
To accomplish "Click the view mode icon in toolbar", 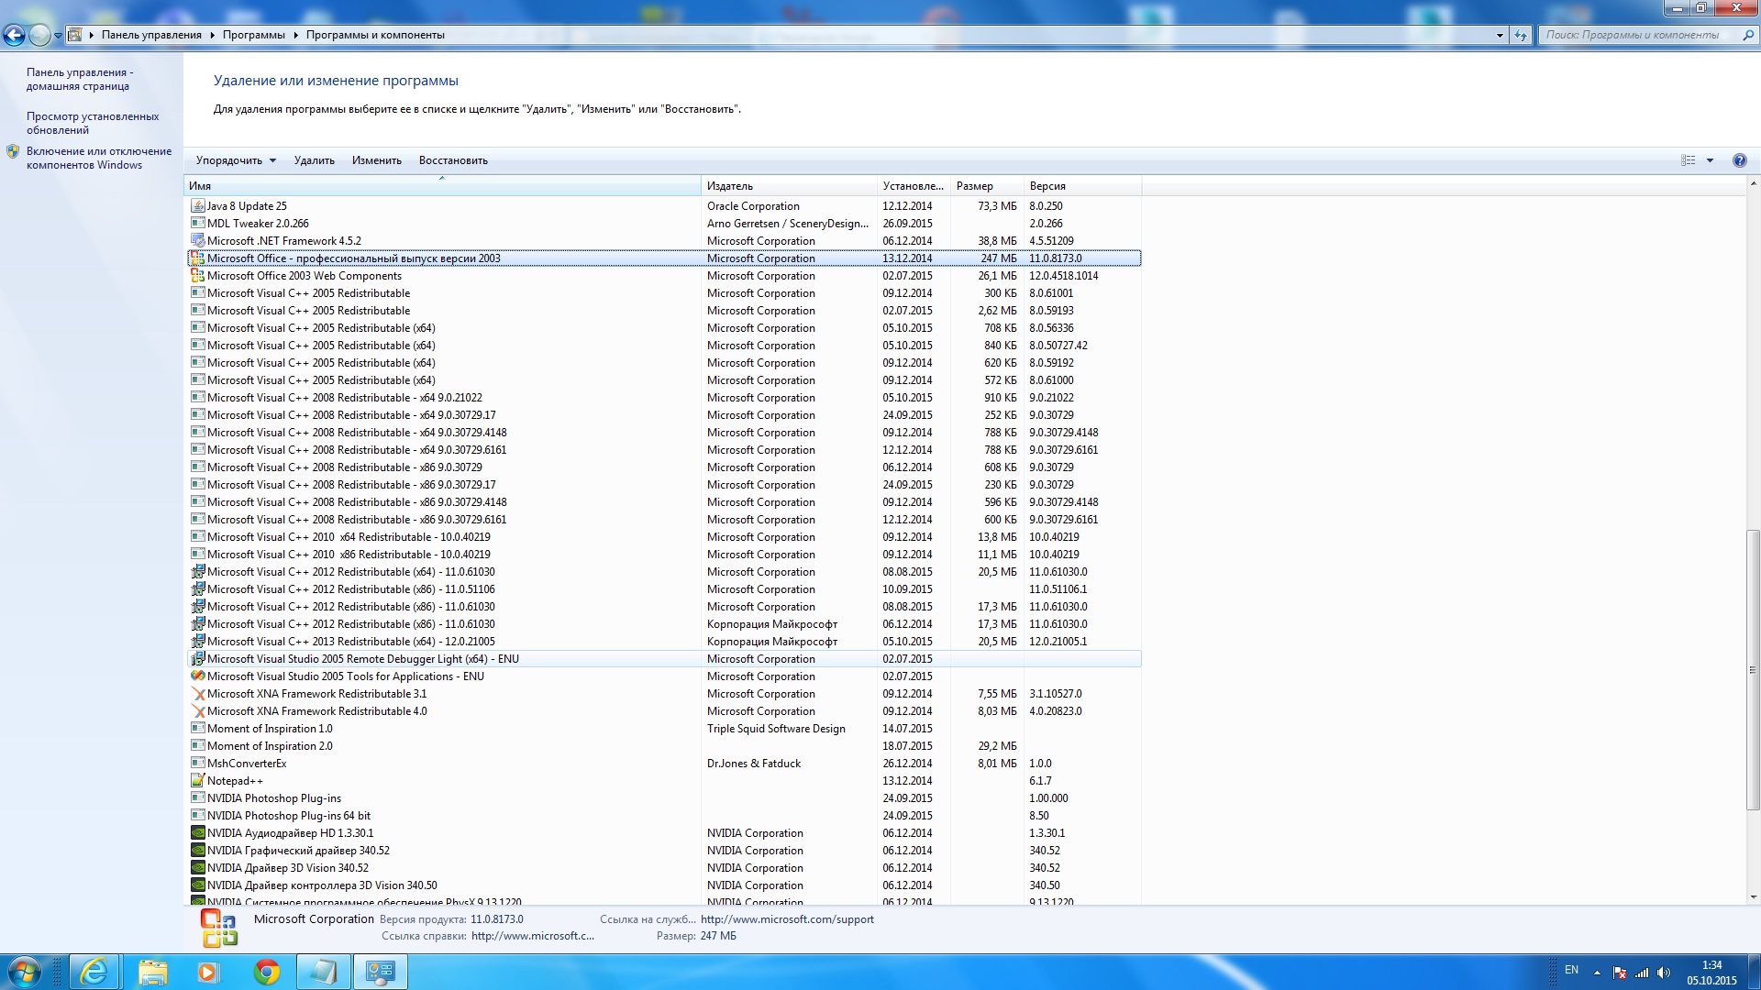I will click(x=1688, y=160).
